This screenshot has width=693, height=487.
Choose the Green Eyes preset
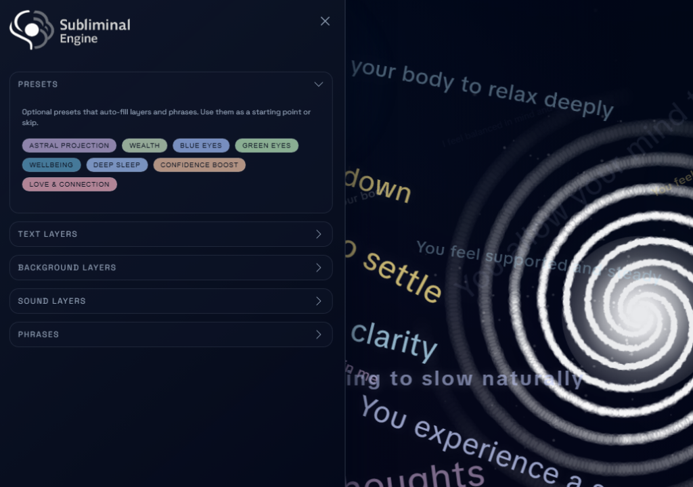266,145
